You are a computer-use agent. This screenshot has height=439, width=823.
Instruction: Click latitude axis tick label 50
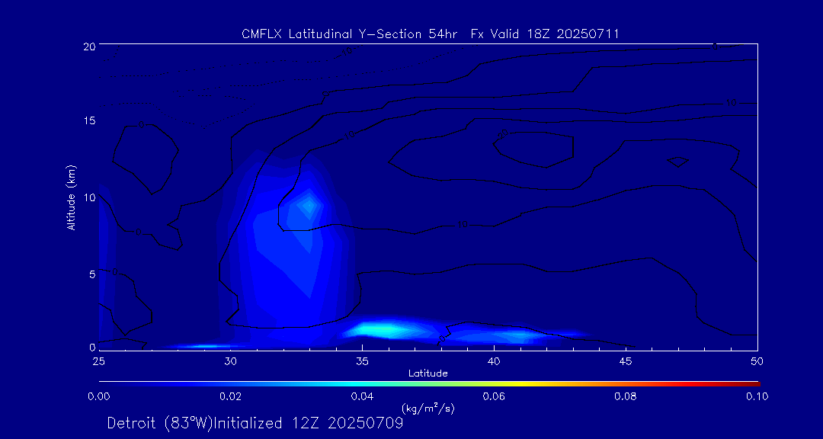[x=757, y=360]
